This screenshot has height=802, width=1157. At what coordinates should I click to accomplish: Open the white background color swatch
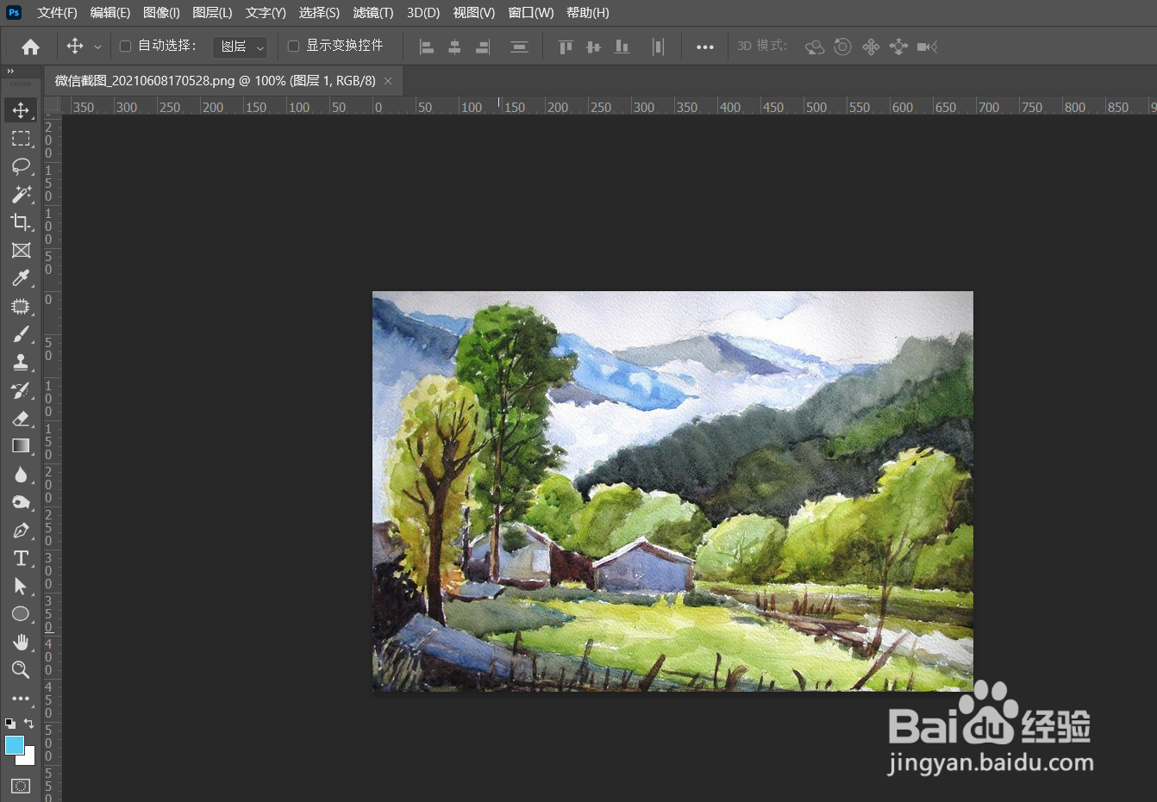(x=29, y=759)
